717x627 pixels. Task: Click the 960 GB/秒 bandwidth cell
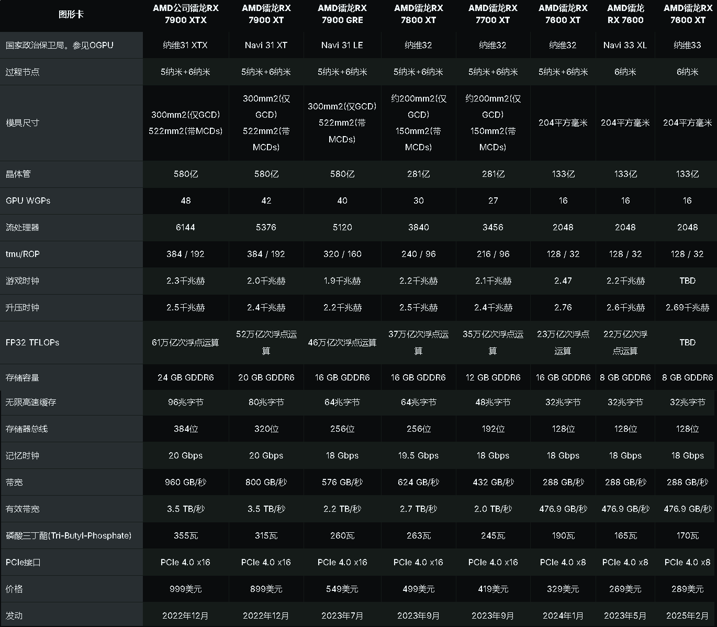click(x=186, y=482)
